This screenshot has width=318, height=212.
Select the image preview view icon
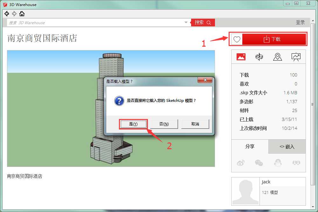tap(241, 57)
